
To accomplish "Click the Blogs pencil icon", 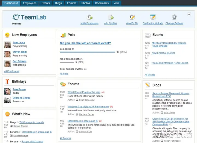I will tap(147, 85).
